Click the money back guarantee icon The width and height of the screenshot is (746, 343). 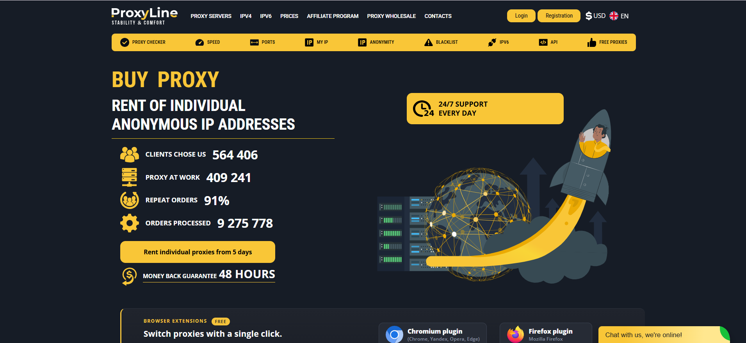tap(129, 276)
